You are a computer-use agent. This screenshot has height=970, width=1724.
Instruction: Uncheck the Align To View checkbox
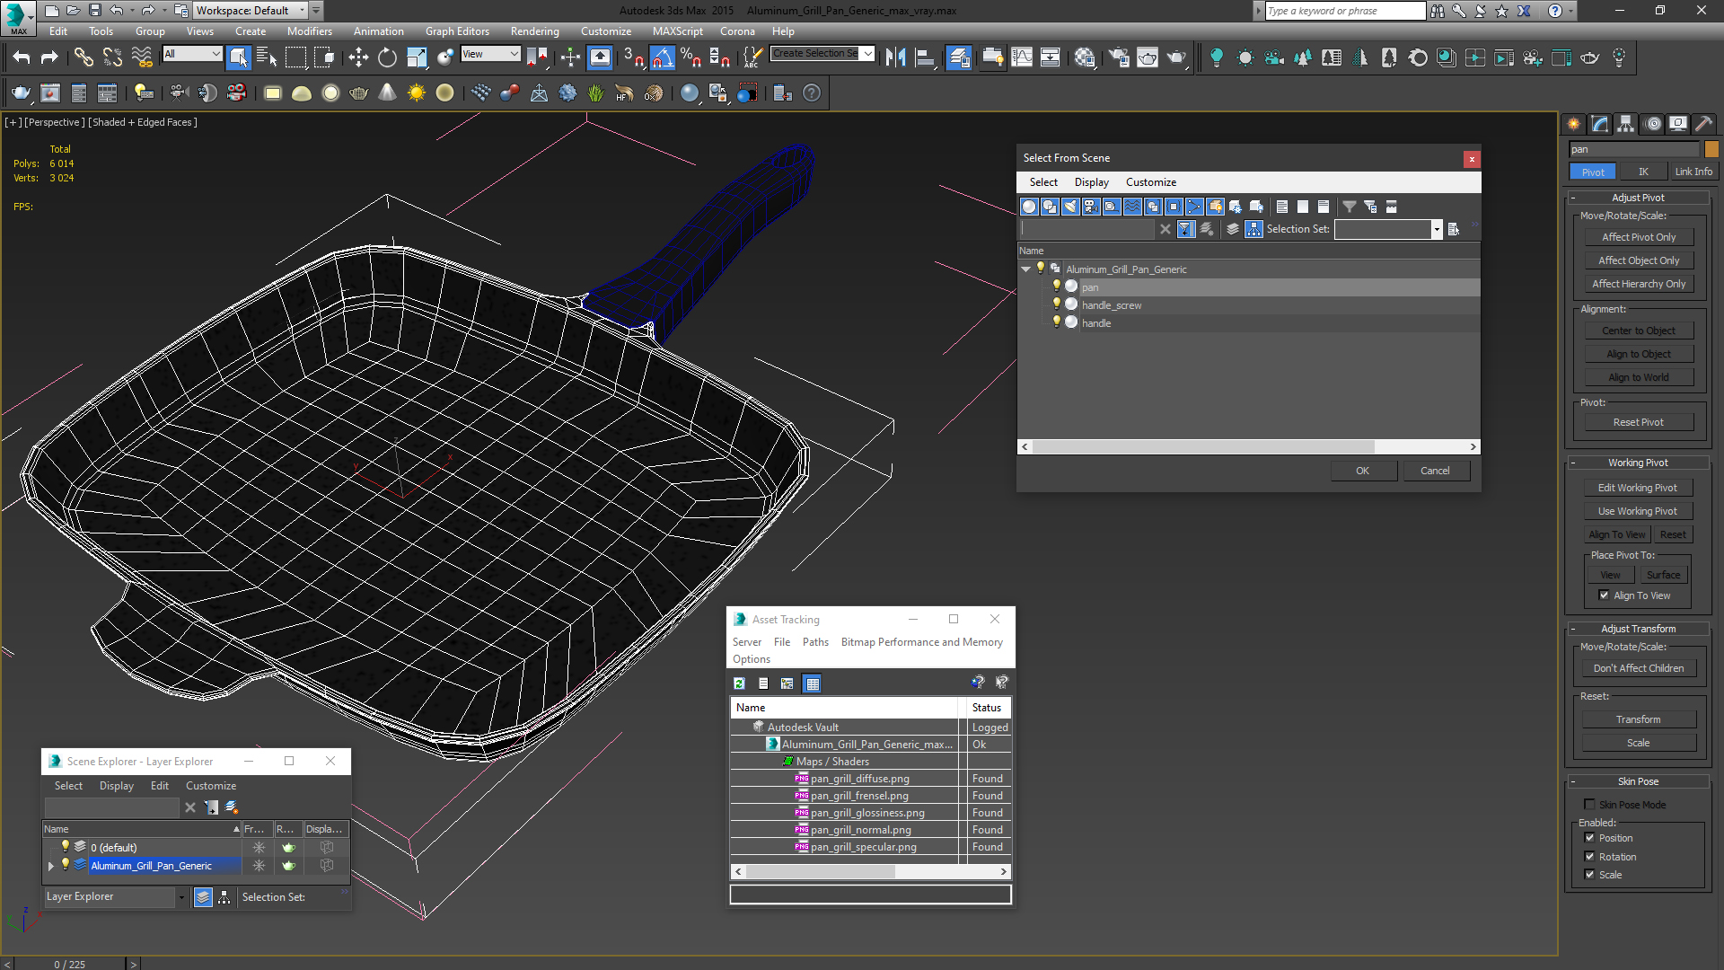pyautogui.click(x=1604, y=595)
